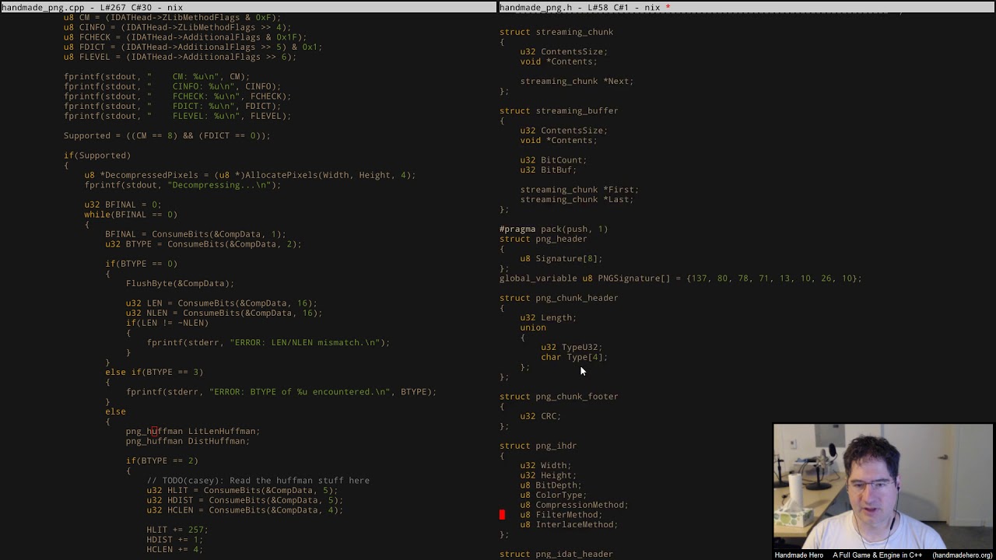Click the line 'HLIT += 257;'
Screen dimensions: 996x560
pos(177,530)
